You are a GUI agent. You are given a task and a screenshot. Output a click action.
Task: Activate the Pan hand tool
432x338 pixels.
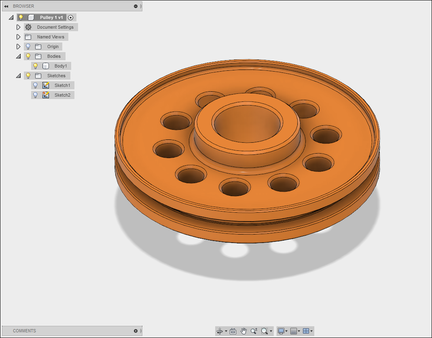[x=243, y=331]
